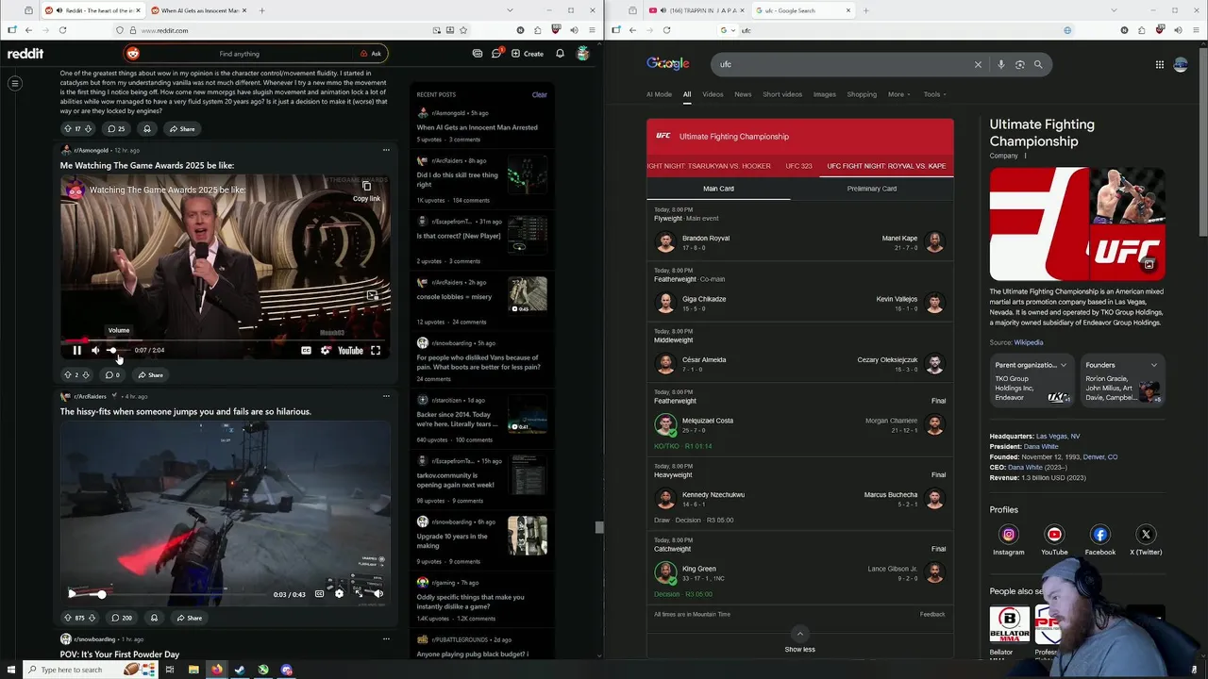Share the Game Awards 2025 post
This screenshot has height=679, width=1208.
coord(150,374)
